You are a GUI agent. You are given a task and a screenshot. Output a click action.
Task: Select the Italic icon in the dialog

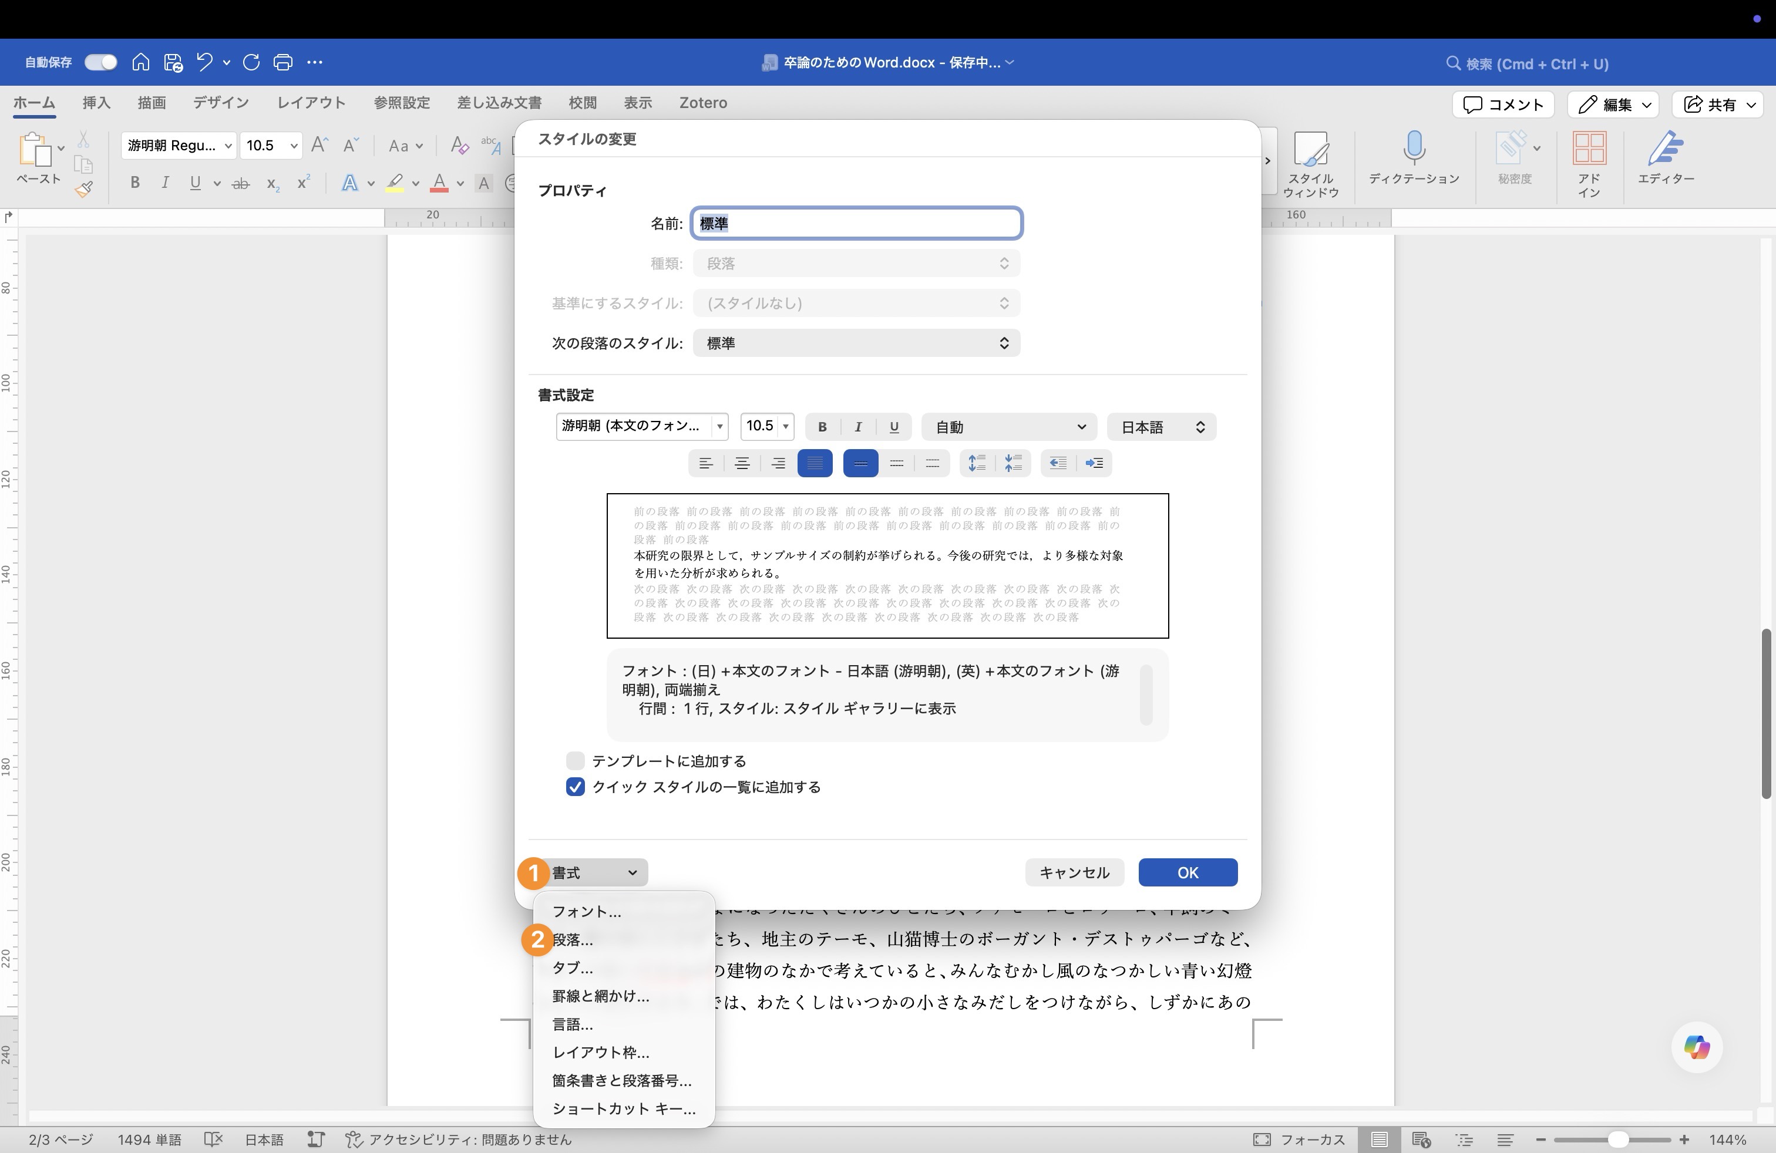click(858, 427)
